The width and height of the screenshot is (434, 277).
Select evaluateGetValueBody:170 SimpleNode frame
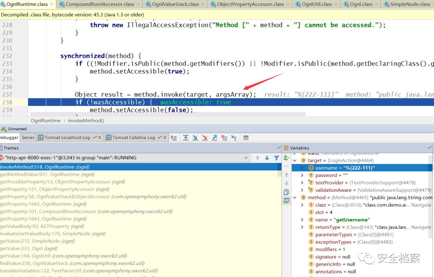click(x=140, y=234)
